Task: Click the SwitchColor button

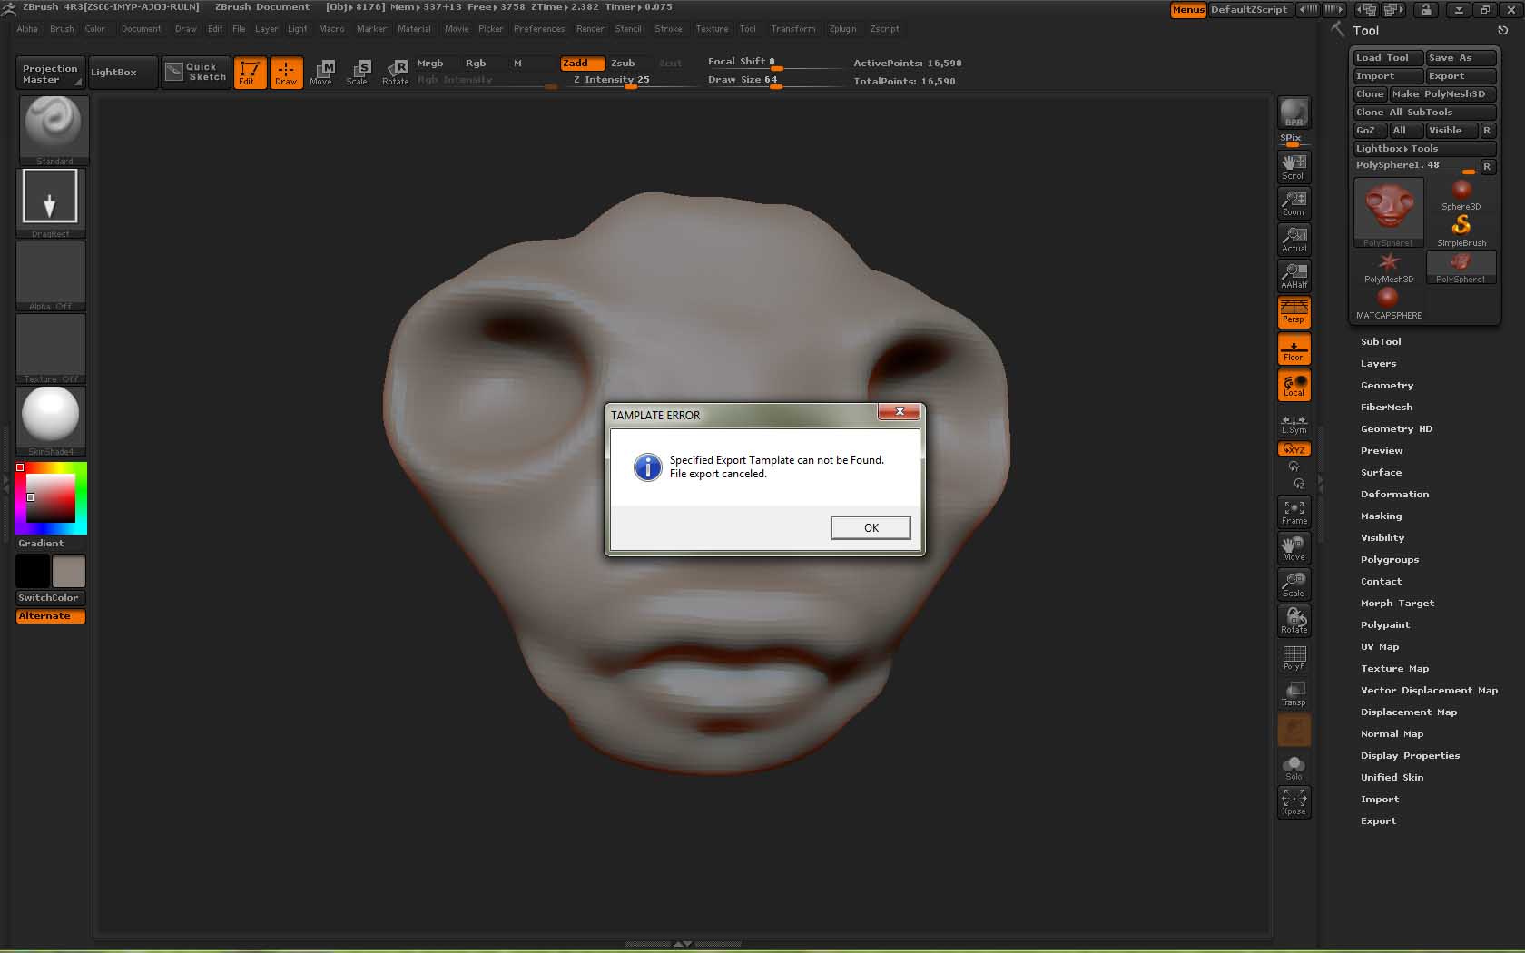Action: (x=51, y=598)
